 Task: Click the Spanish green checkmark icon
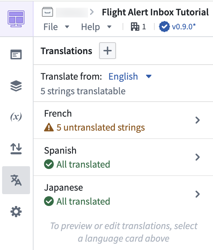click(49, 164)
